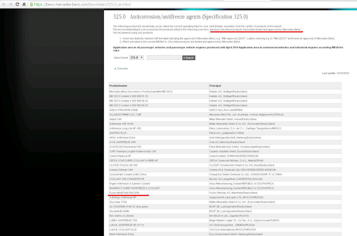357x236 pixels.
Task: Click principal INA MAZIVA Ltd., Zagreb/CROATIA
Action: pos(229,216)
